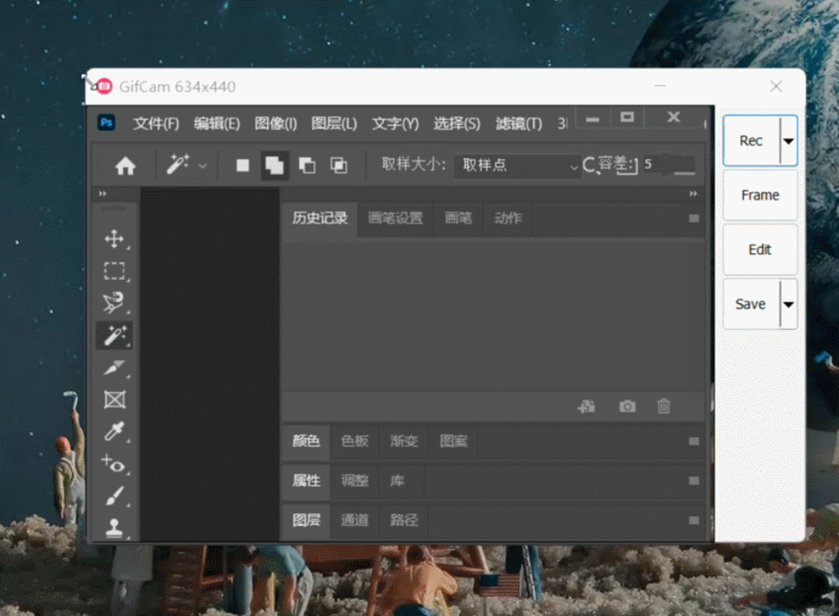839x616 pixels.
Task: Enable Intersect with selection mode
Action: [338, 166]
